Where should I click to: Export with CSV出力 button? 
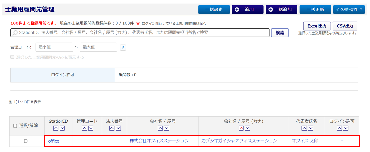pos(345,26)
